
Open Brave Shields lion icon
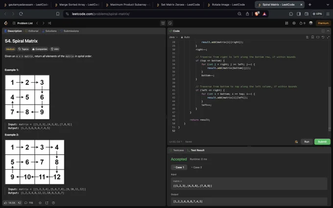(257, 14)
